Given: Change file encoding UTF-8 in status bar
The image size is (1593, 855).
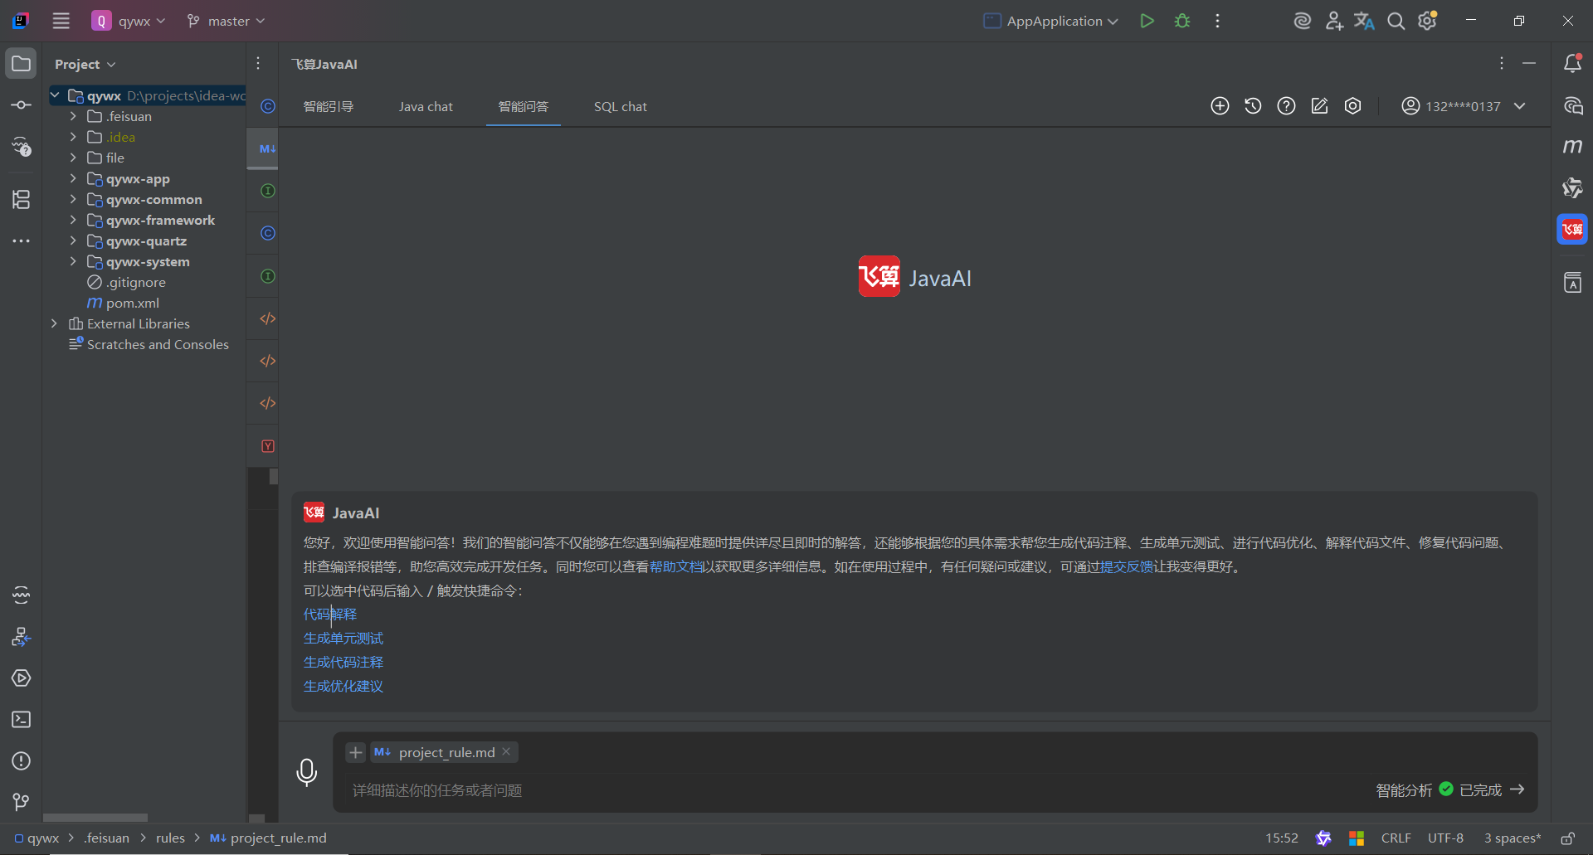Looking at the screenshot, I should coord(1445,838).
